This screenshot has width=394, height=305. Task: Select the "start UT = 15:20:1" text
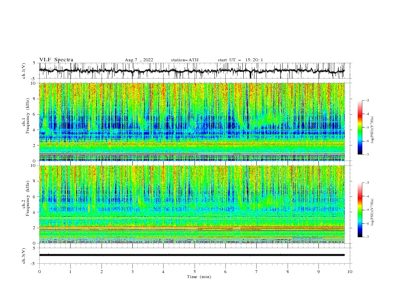[x=240, y=60]
